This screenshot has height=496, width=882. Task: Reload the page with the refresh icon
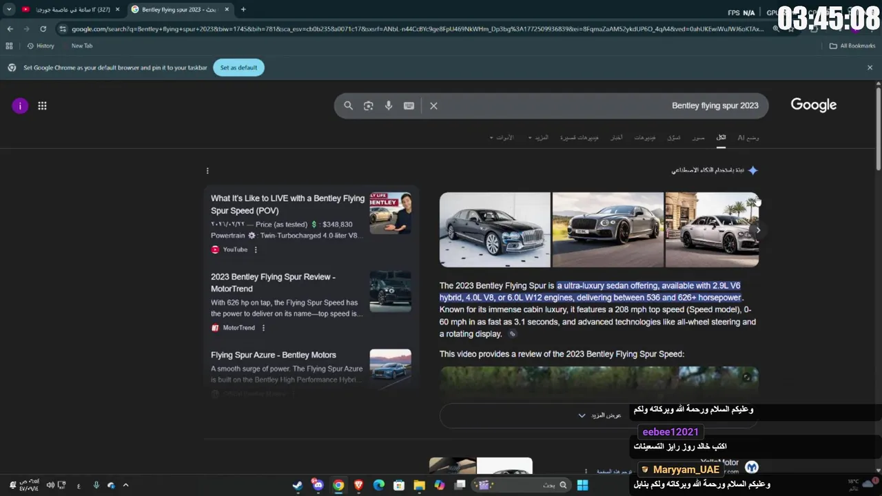[x=43, y=29]
